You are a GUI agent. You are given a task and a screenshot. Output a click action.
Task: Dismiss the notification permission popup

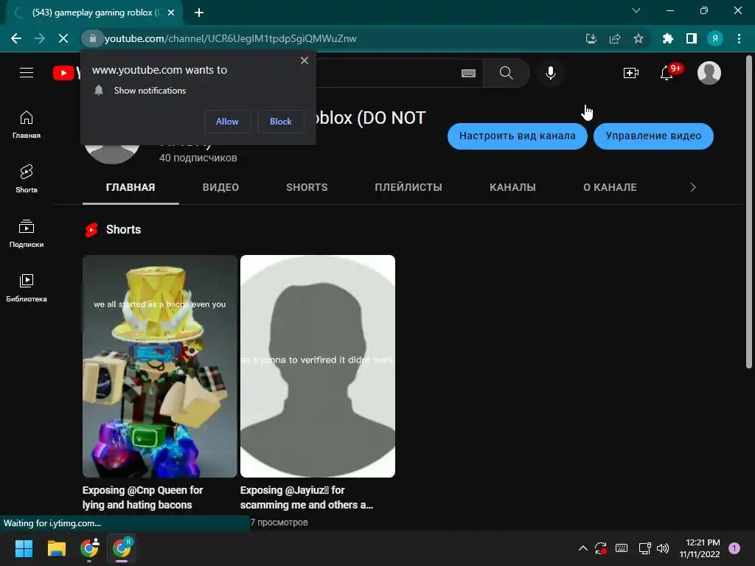(305, 60)
